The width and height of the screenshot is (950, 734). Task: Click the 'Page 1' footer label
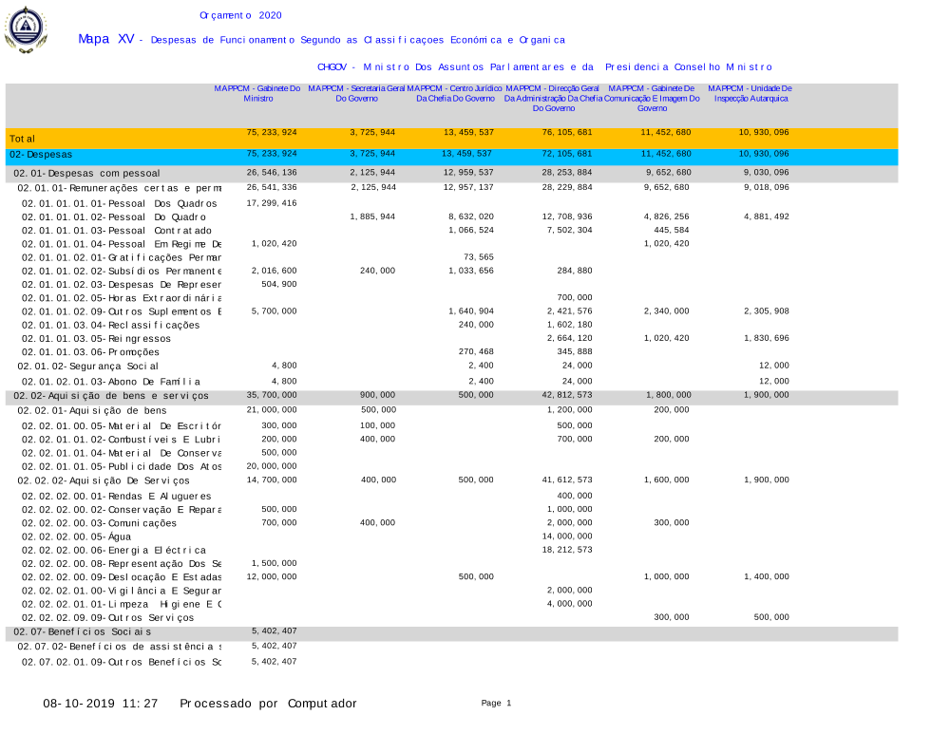click(496, 704)
